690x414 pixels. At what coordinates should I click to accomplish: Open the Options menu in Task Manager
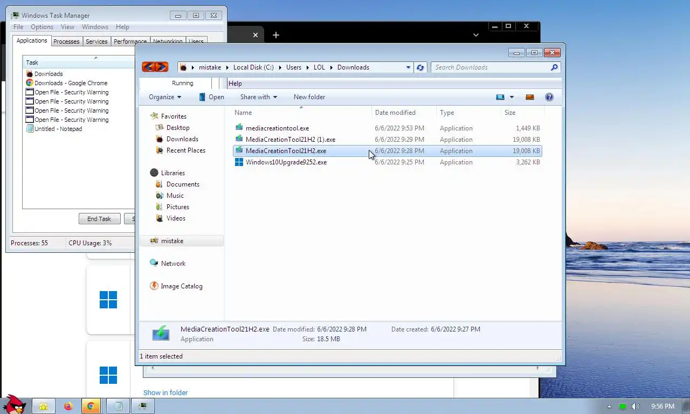tap(42, 27)
